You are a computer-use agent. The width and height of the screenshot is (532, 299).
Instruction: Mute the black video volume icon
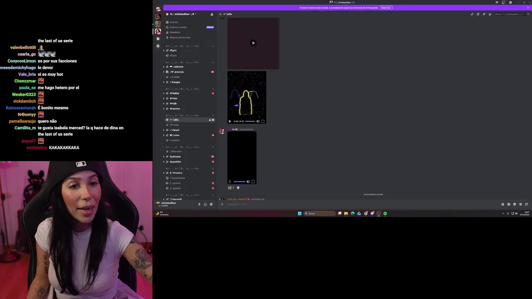point(248,181)
